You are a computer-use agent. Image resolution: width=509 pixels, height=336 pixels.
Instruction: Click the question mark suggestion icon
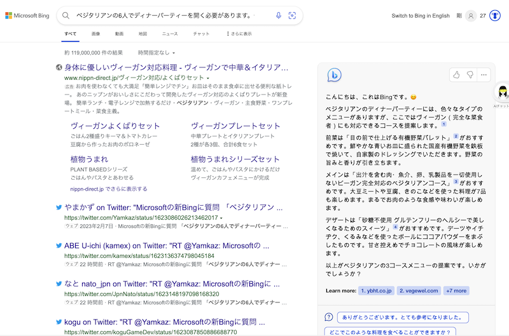pyautogui.click(x=328, y=317)
